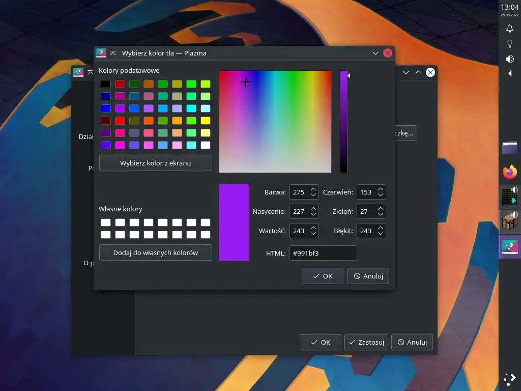Close the Wybierz kolor tła dialog
The width and height of the screenshot is (521, 391).
point(387,53)
